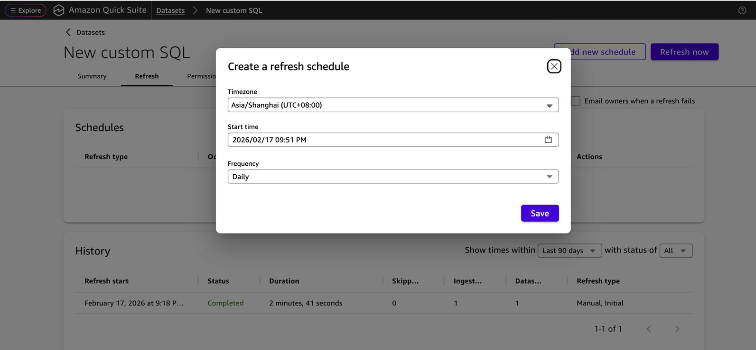Click into the Start time field
Image resolution: width=756 pixels, height=350 pixels.
click(x=380, y=140)
